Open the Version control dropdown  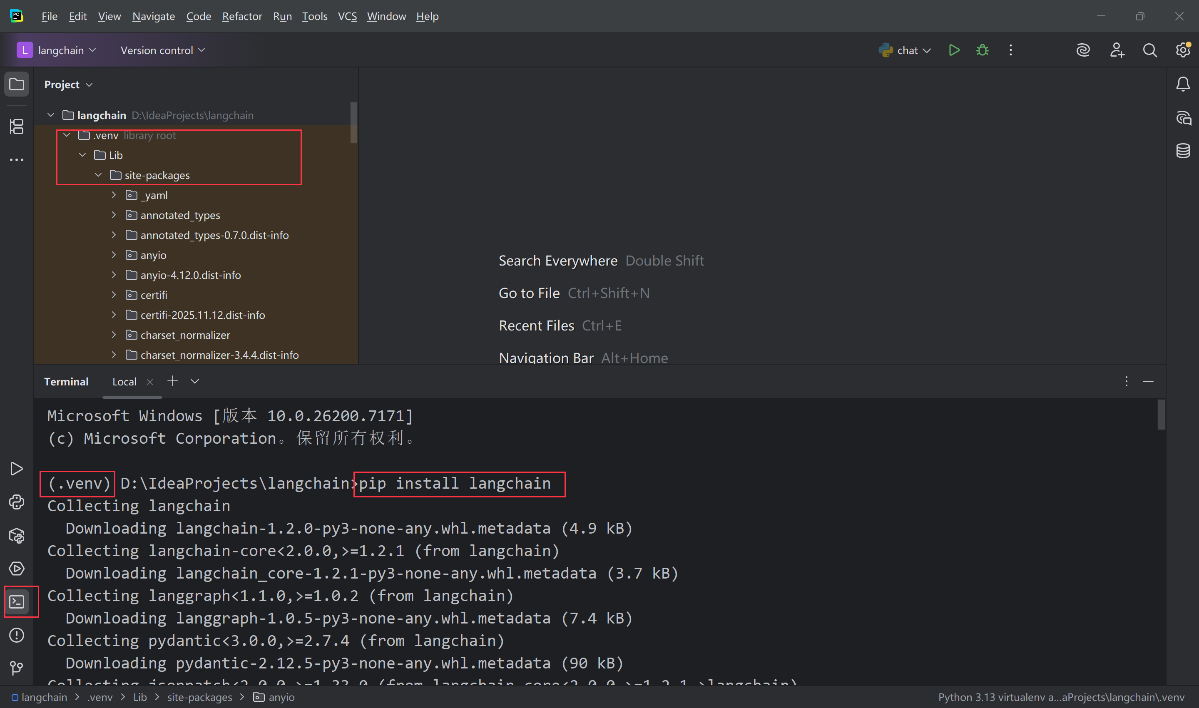point(162,50)
